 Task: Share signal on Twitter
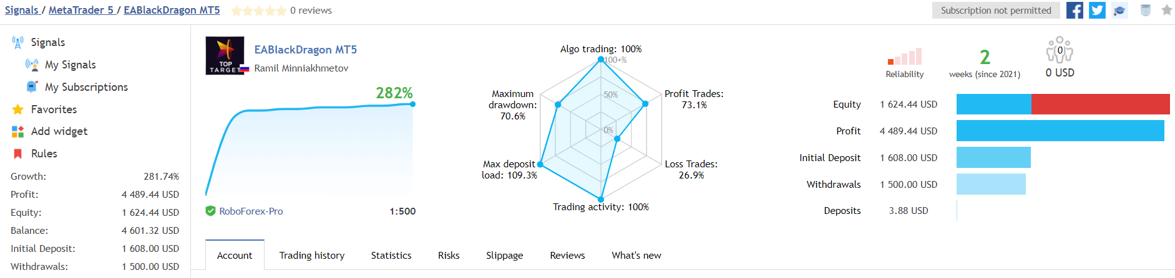click(1097, 11)
